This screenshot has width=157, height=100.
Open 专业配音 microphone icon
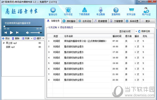[x=100, y=10]
